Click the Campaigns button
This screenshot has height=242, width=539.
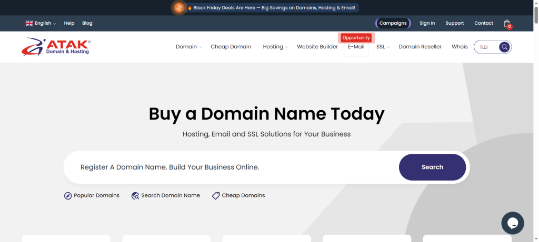393,23
